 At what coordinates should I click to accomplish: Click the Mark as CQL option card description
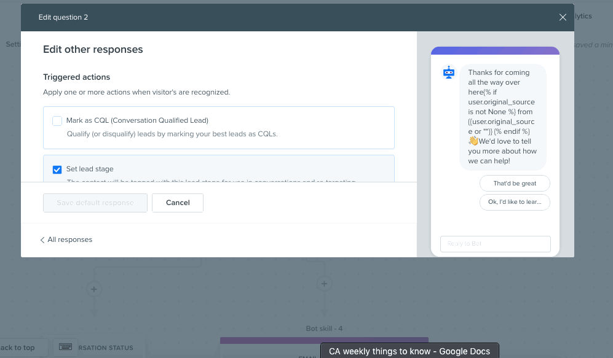[172, 134]
